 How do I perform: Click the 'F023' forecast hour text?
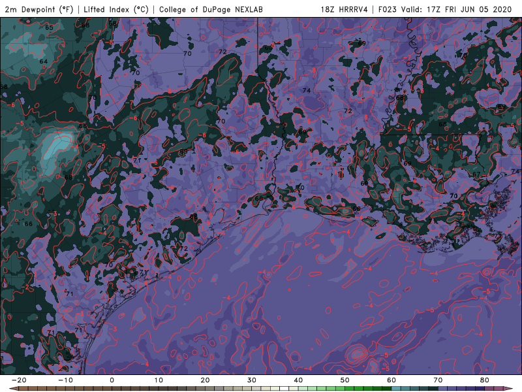click(388, 10)
